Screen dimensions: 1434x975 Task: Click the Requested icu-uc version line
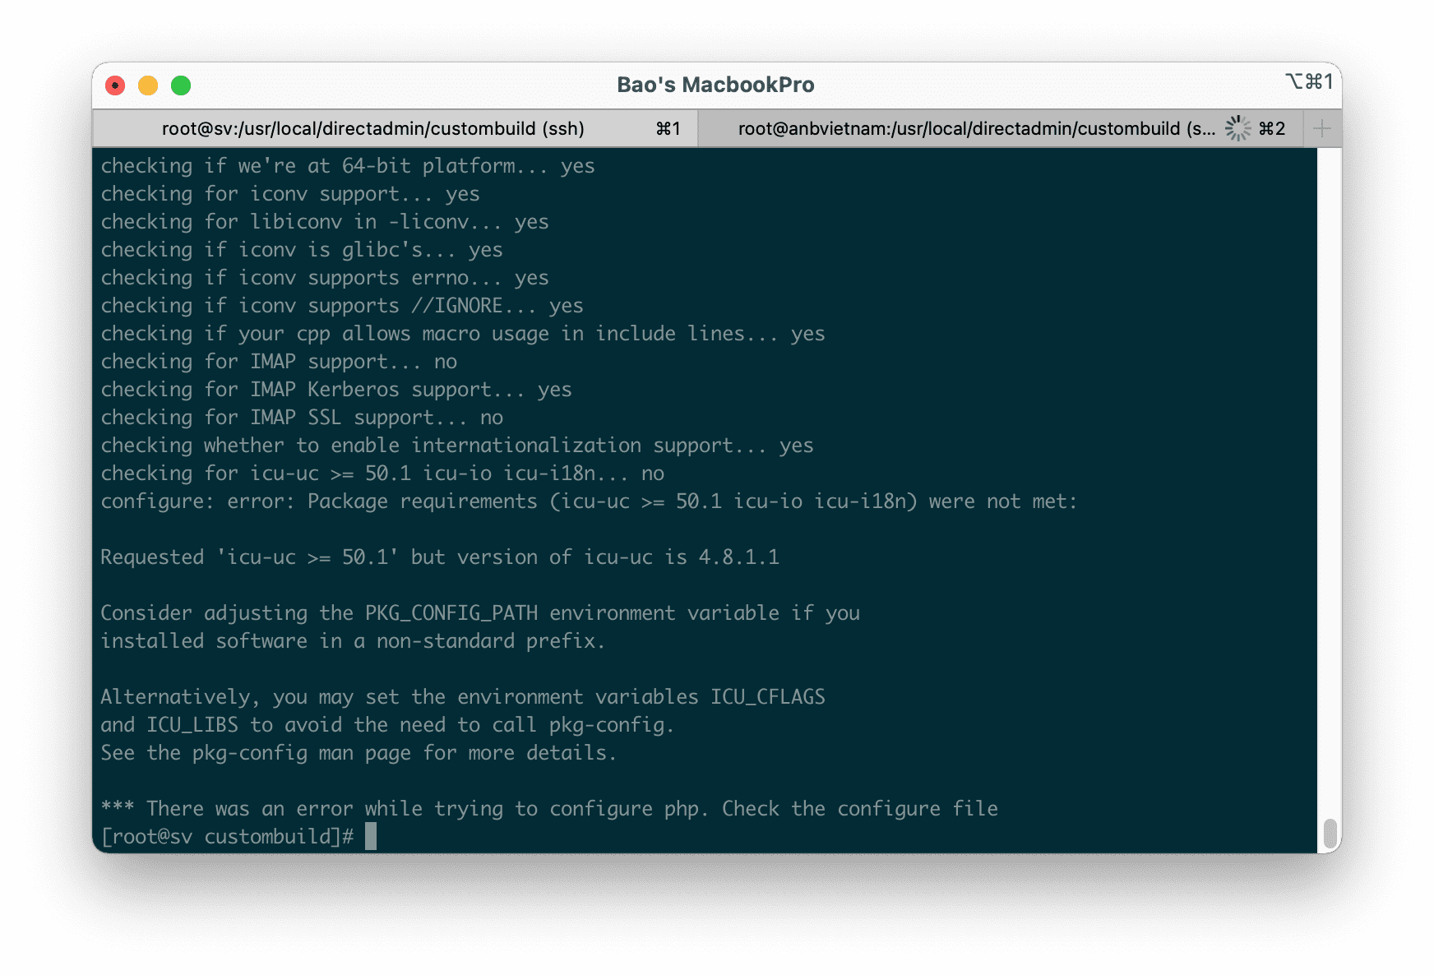[440, 557]
